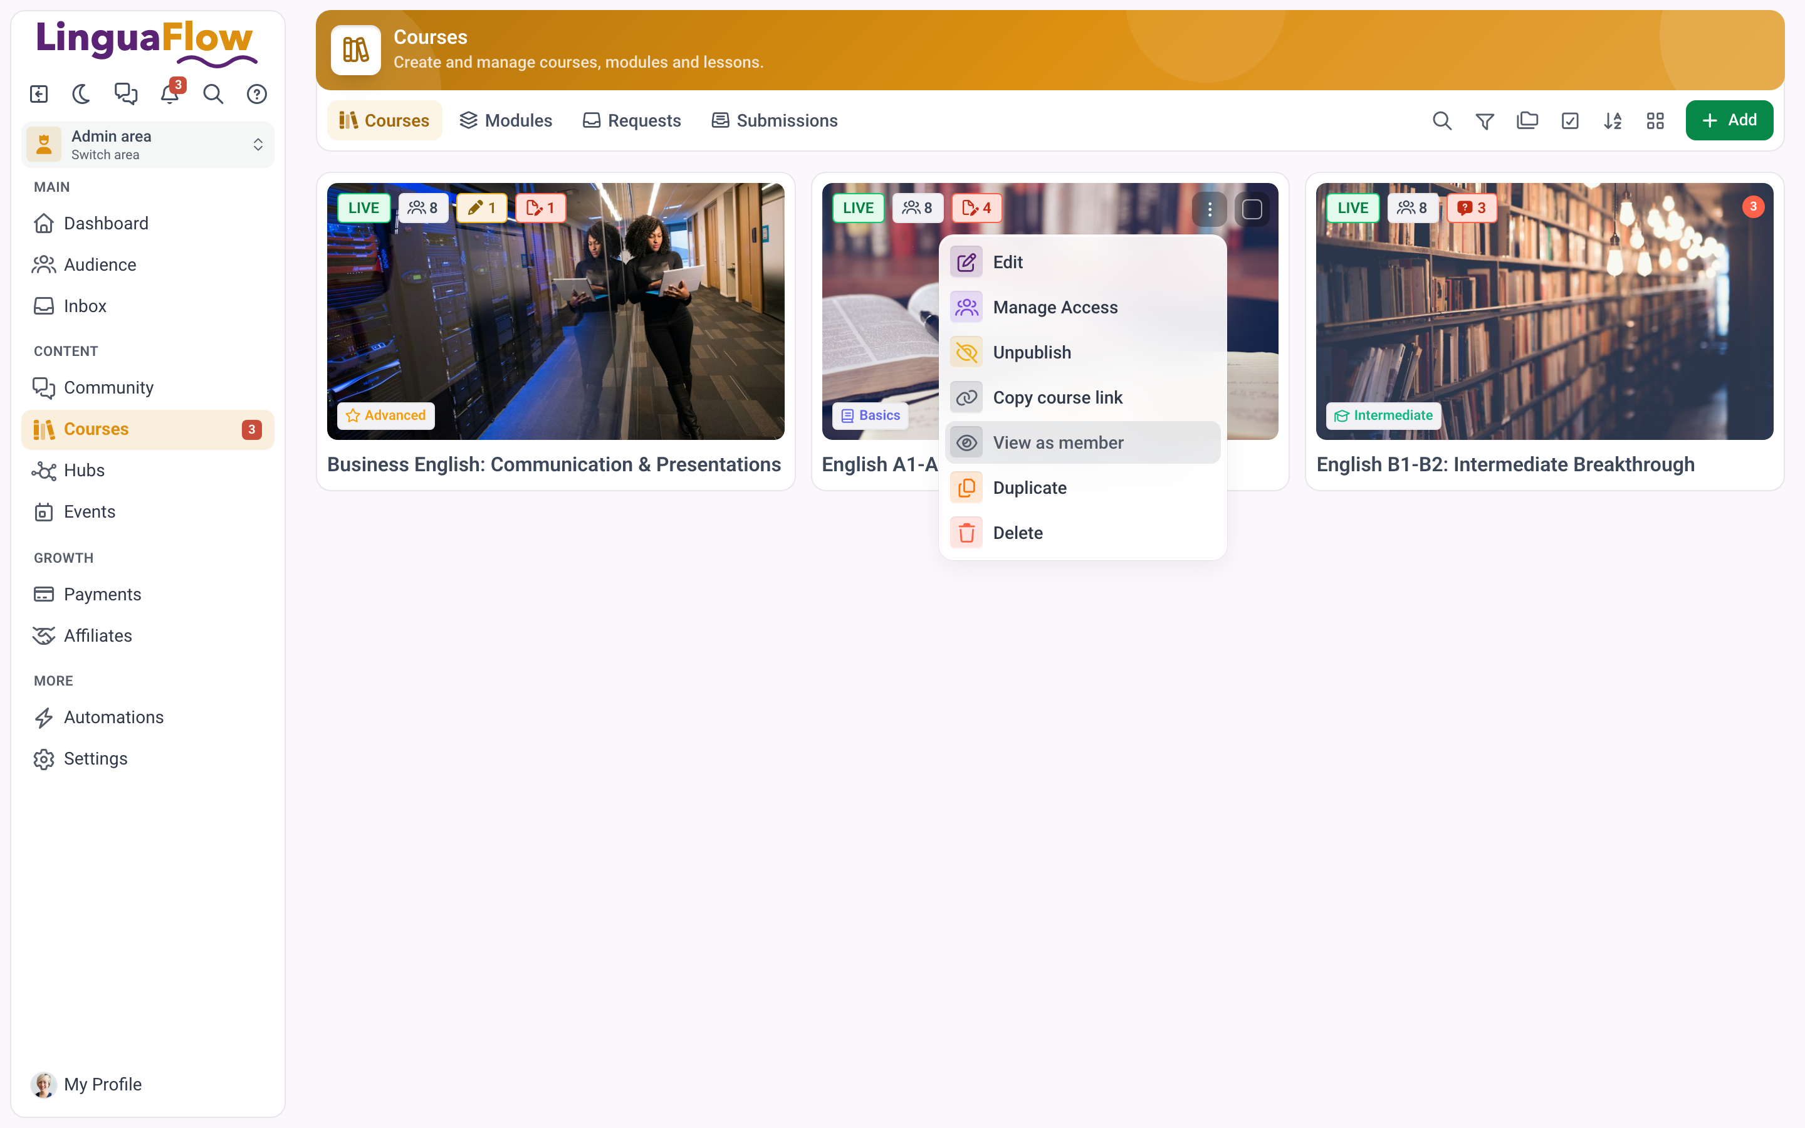The width and height of the screenshot is (1805, 1128).
Task: Open course folders icon in toolbar
Action: point(1527,121)
